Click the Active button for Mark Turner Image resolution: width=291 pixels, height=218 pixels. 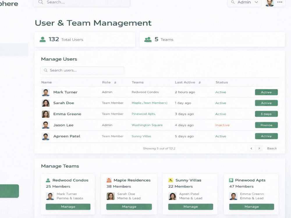pos(266,92)
